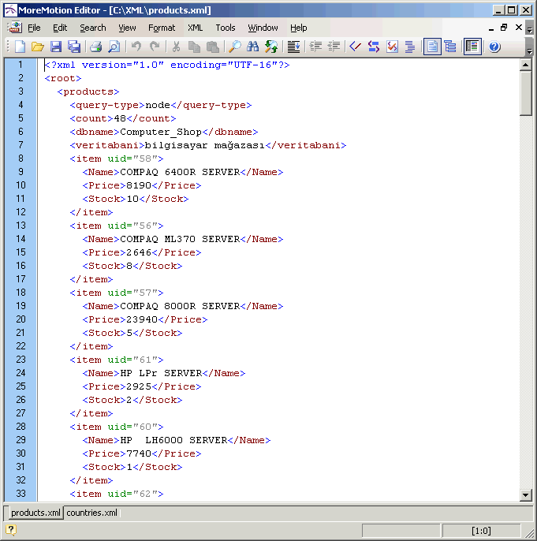
Task: Open the Help menu
Action: tap(298, 28)
